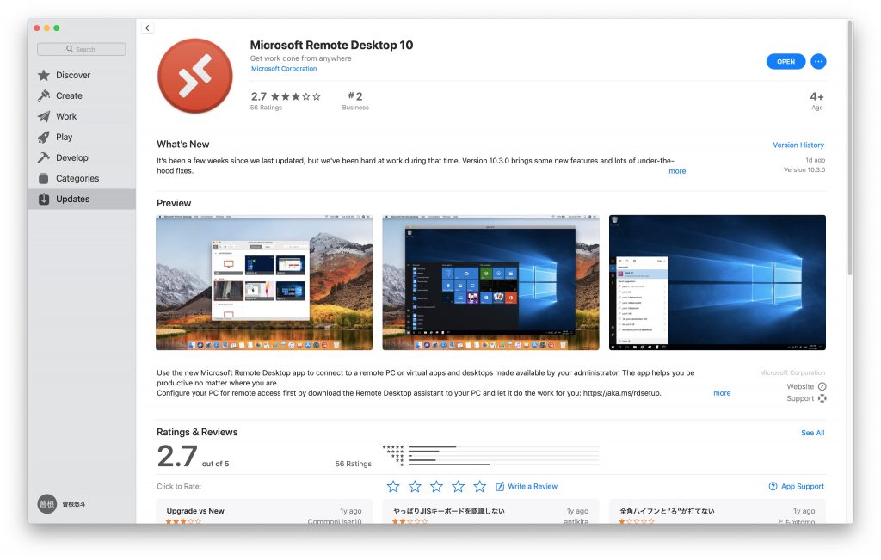This screenshot has width=881, height=560.
Task: Go back with the back chevron
Action: pos(147,28)
